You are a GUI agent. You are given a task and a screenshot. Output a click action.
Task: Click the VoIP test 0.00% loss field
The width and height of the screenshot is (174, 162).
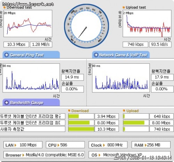(x=163, y=89)
